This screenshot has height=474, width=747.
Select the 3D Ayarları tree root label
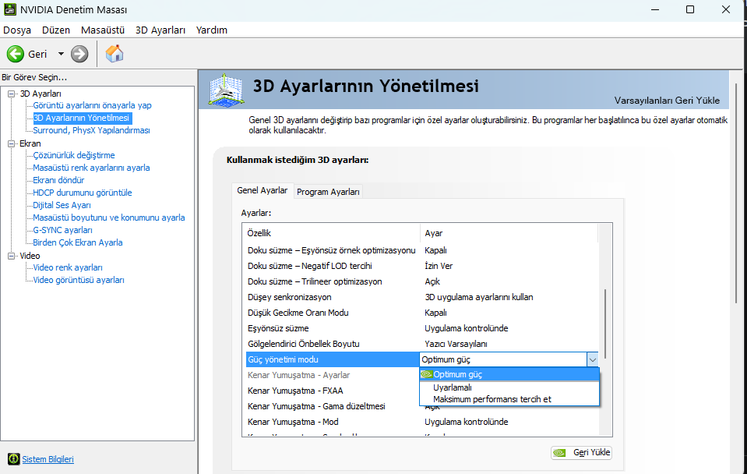point(41,94)
